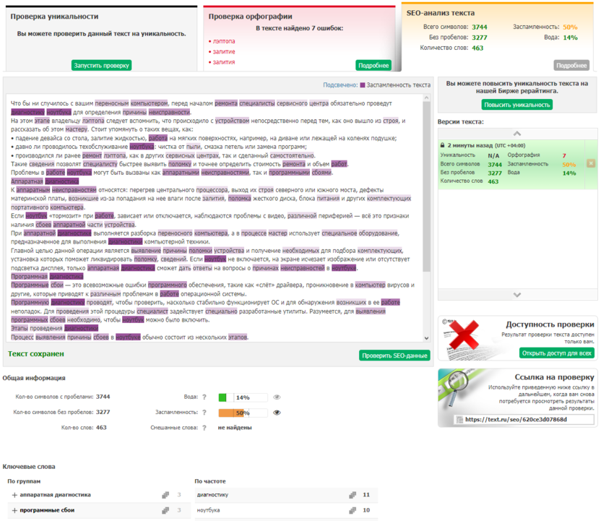Click copy icon in the check link field
The width and height of the screenshot is (601, 521).
point(459,419)
